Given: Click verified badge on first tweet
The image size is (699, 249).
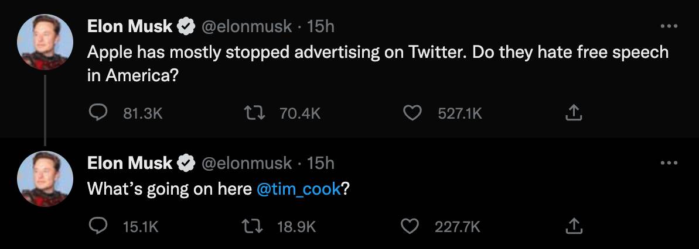Looking at the screenshot, I should click(186, 26).
